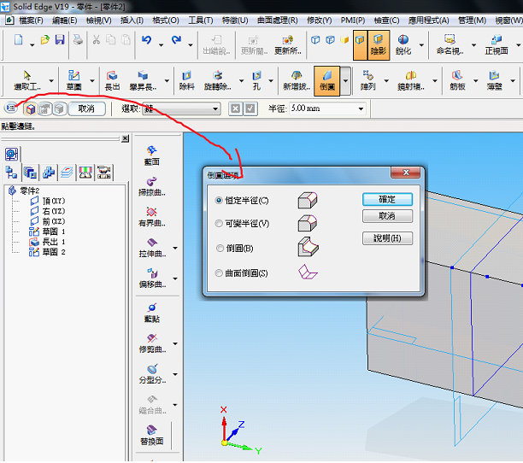This screenshot has height=463, width=523.
Task: Open a file with the Open folder icon
Action: [45, 40]
